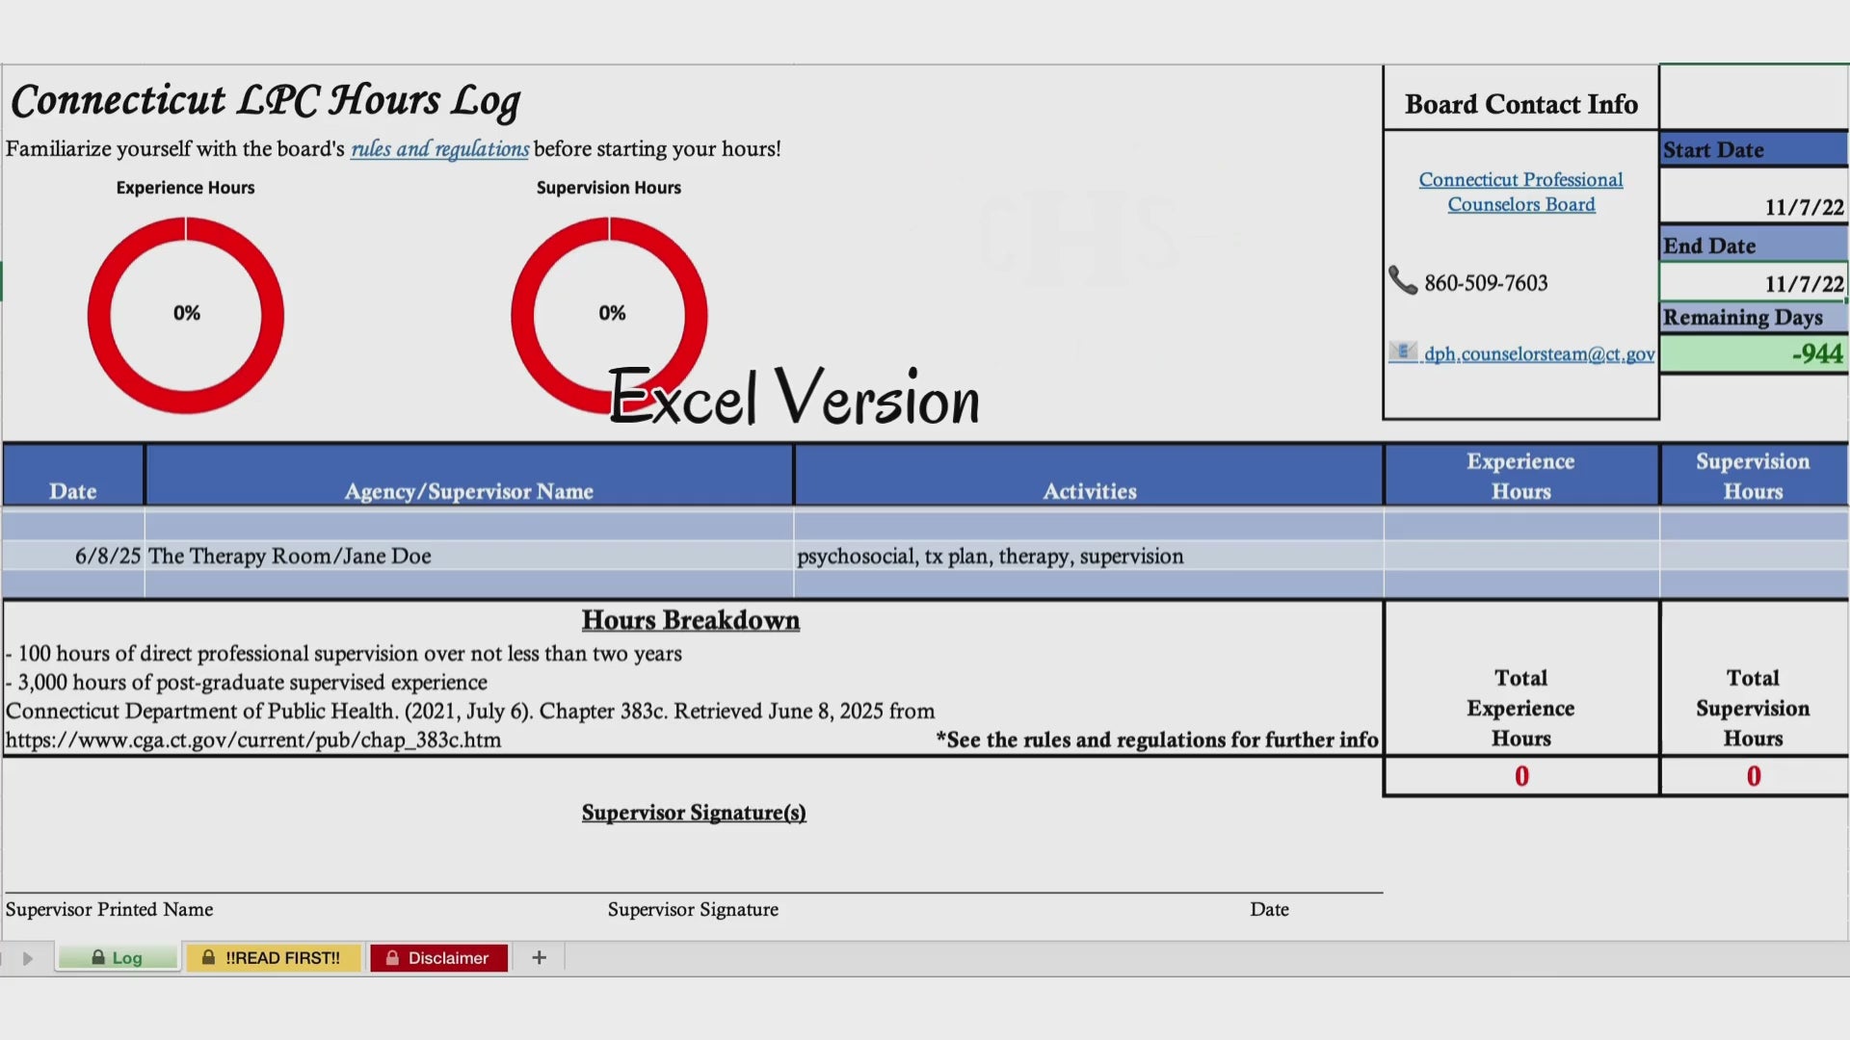
Task: Select the Agency/Supervisor Name column header
Action: pyautogui.click(x=469, y=475)
